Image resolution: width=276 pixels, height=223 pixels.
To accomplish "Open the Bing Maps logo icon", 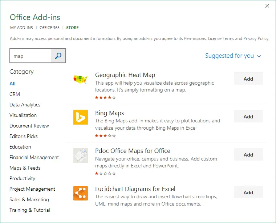I will click(81, 117).
